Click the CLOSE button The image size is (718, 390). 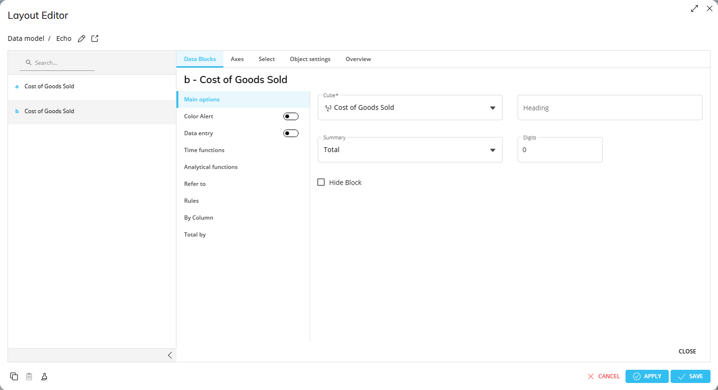coord(687,351)
